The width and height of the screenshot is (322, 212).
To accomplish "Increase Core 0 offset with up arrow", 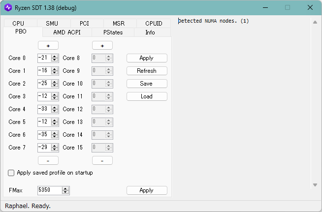I will [55, 56].
